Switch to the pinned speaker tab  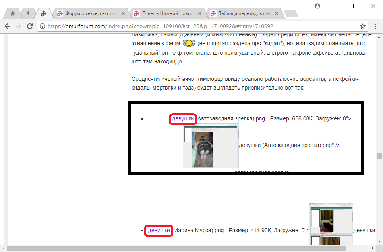(x=28, y=13)
